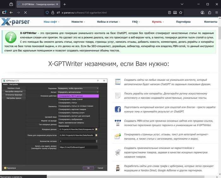The image size is (221, 178).
Task: Click the Количество потоков value field
Action: click(x=77, y=141)
